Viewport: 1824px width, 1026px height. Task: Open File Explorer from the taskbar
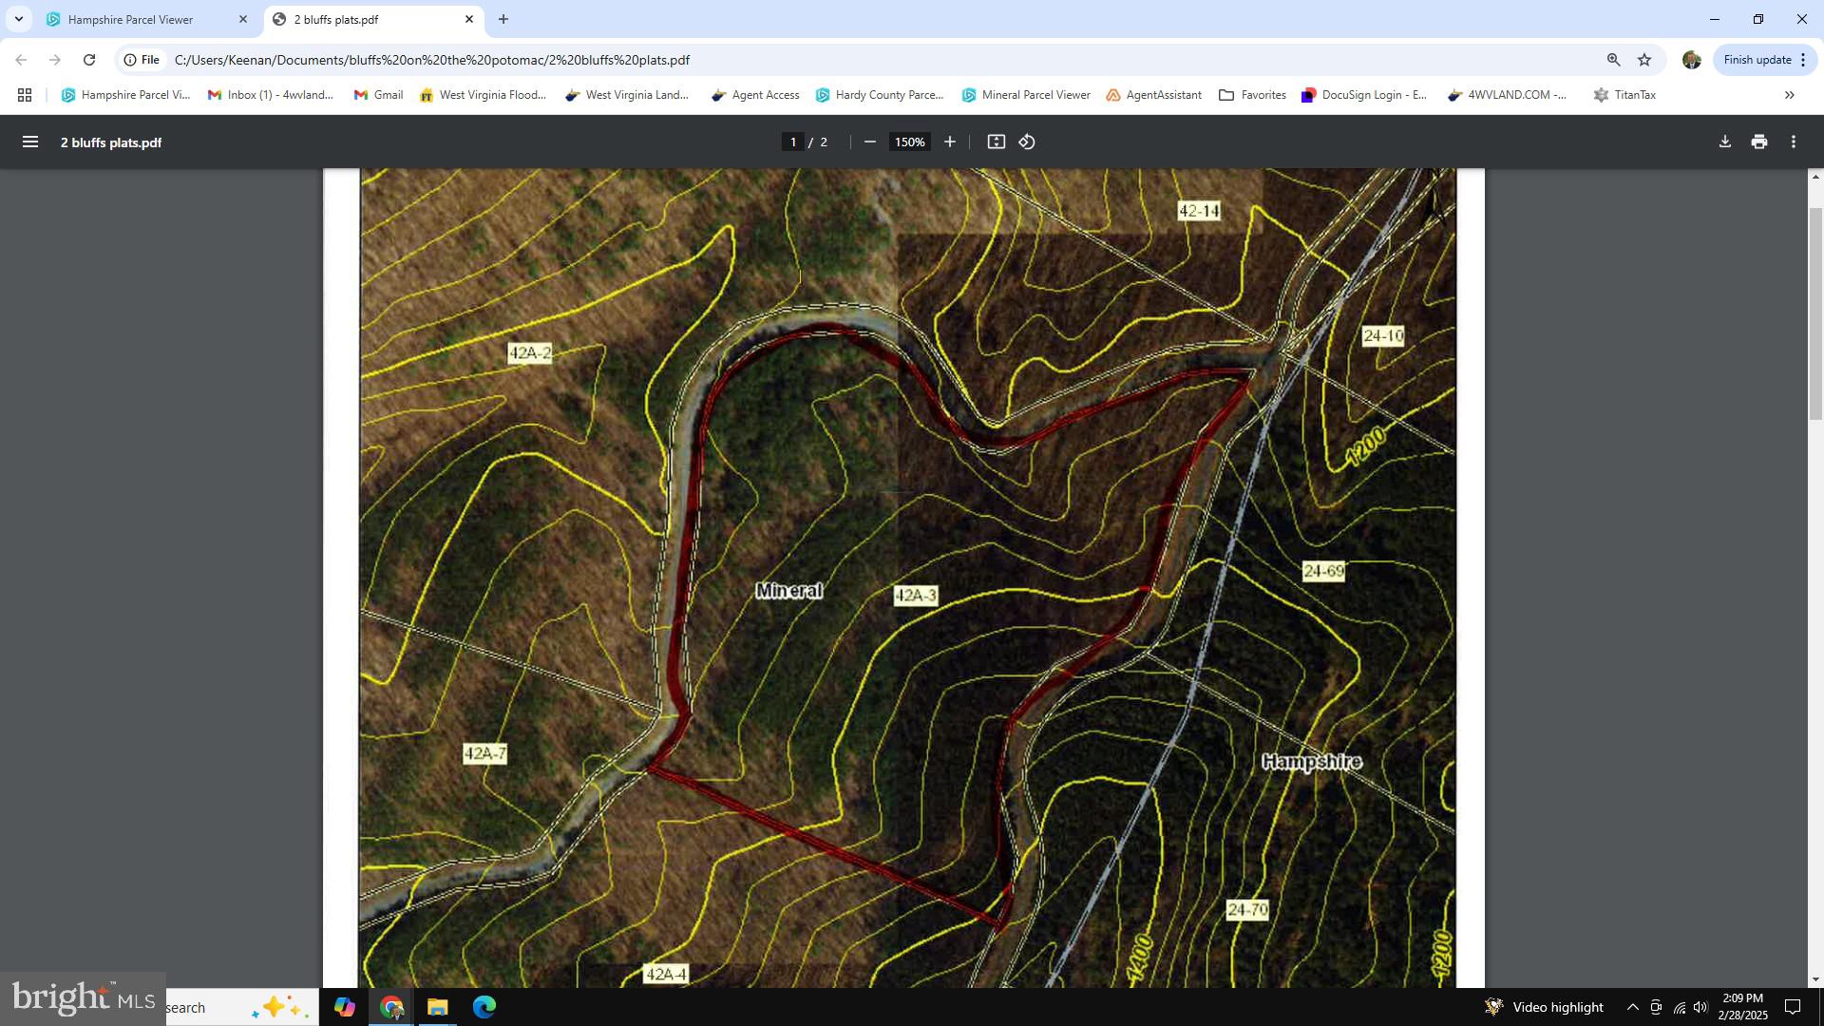[437, 1007]
